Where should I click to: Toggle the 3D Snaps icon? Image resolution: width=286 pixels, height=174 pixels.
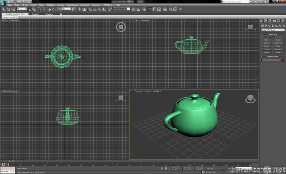coord(90,9)
